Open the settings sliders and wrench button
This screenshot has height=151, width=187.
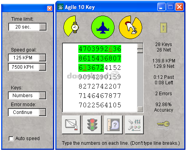pyautogui.click(x=134, y=125)
